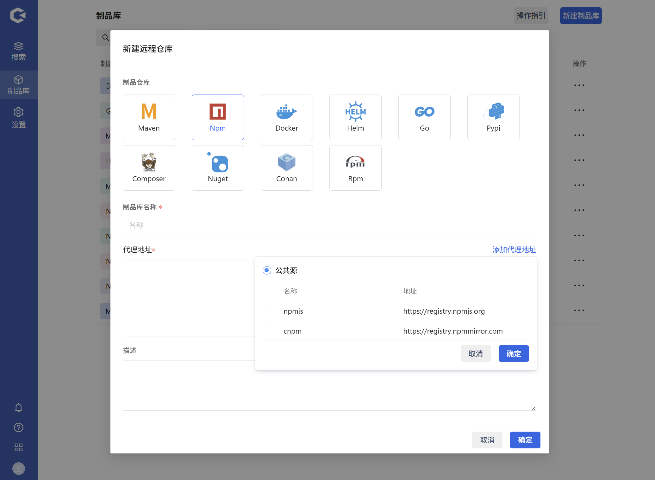The height and width of the screenshot is (480, 655).
Task: Focus the 制品库名称 input field
Action: (329, 225)
